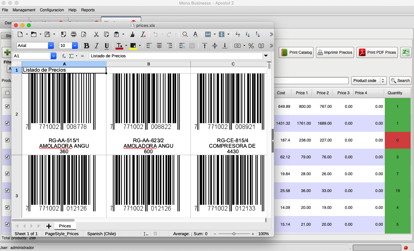Image resolution: width=414 pixels, height=251 pixels.
Task: Click the Cut scissors icon
Action: (96, 34)
